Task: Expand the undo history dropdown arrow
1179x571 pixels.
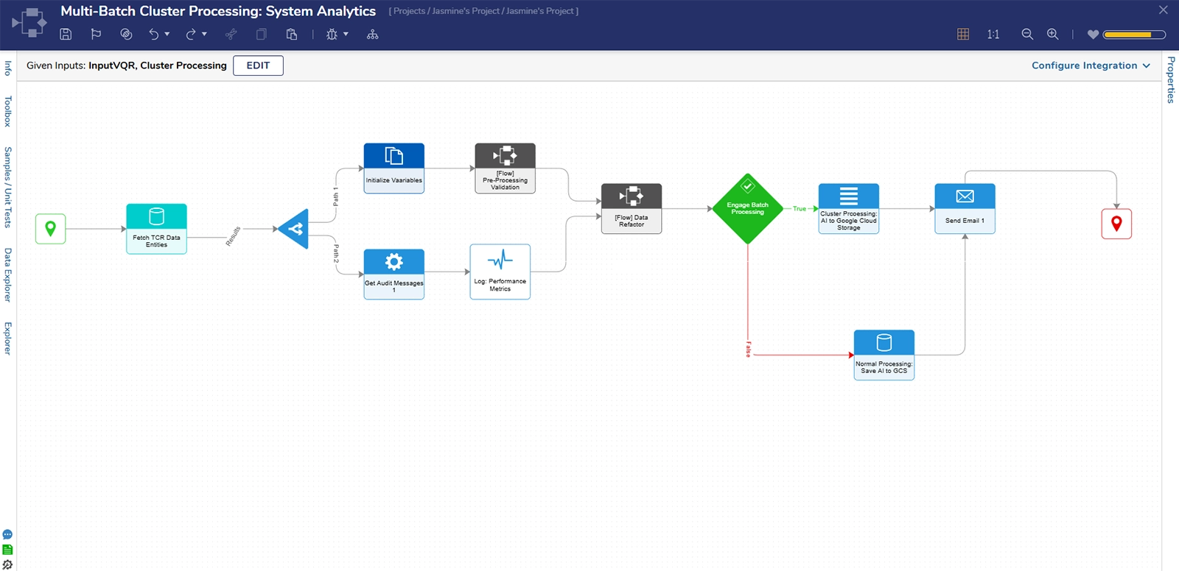Action: click(167, 34)
